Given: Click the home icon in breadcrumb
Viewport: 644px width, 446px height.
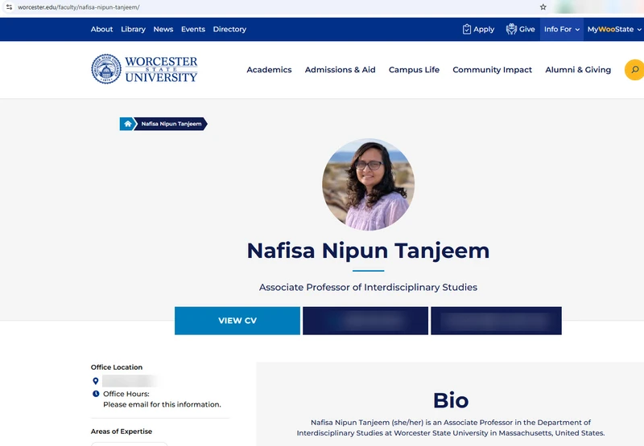Looking at the screenshot, I should (x=127, y=124).
